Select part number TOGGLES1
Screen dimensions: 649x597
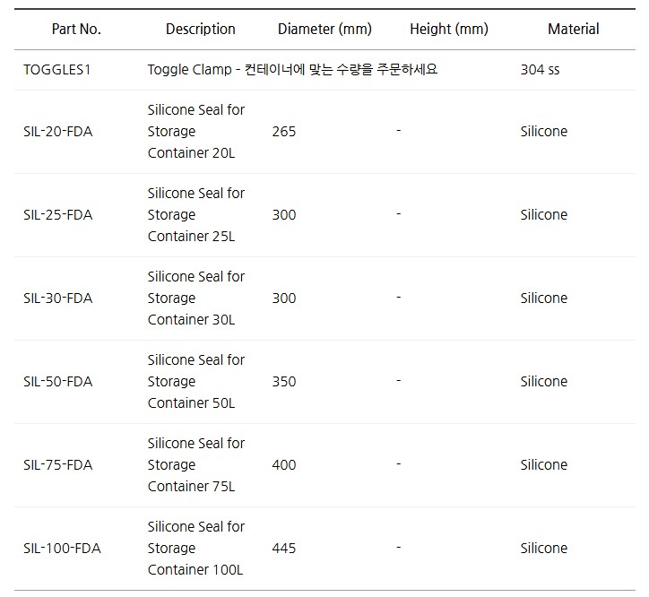(x=57, y=69)
